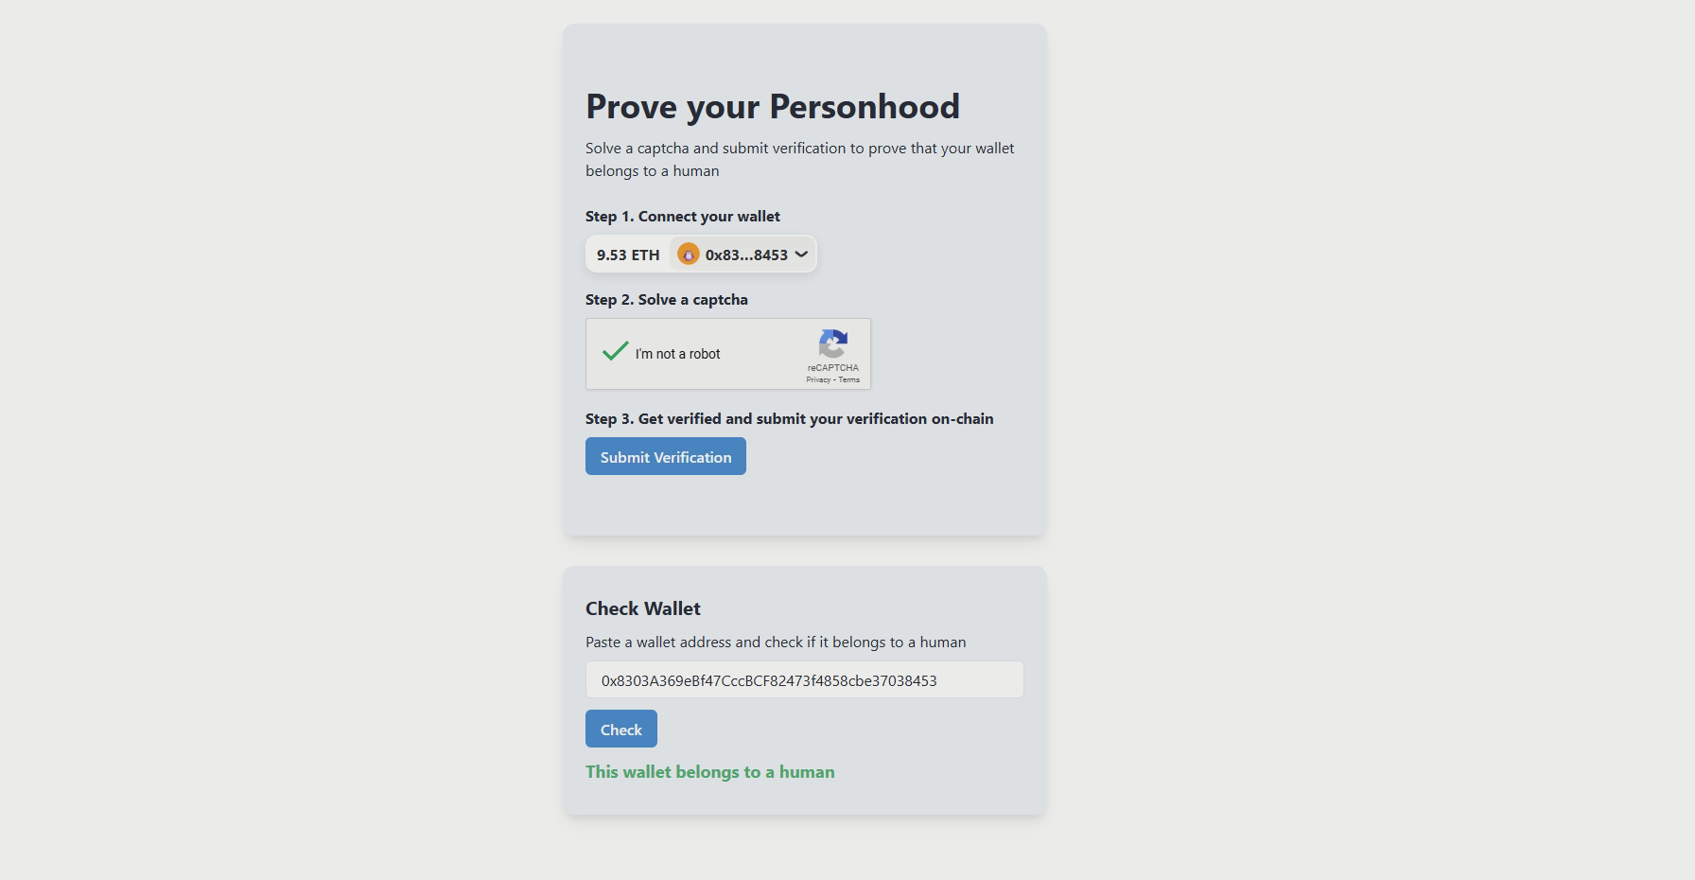
Task: Click the Check button
Action: click(x=621, y=729)
